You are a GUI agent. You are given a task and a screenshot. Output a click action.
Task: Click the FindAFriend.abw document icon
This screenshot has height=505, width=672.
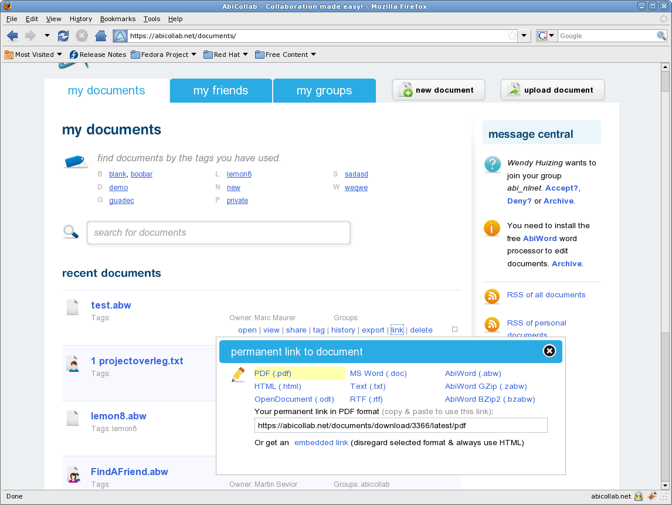click(74, 475)
